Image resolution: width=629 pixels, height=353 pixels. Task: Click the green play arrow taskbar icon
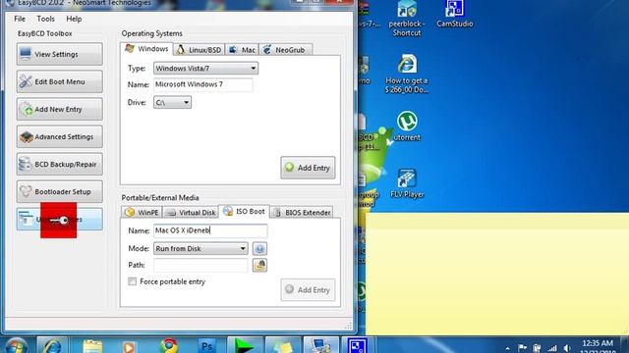click(245, 346)
